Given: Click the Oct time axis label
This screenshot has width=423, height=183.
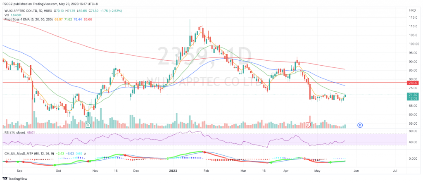Looking at the screenshot, I should pos(58,171).
